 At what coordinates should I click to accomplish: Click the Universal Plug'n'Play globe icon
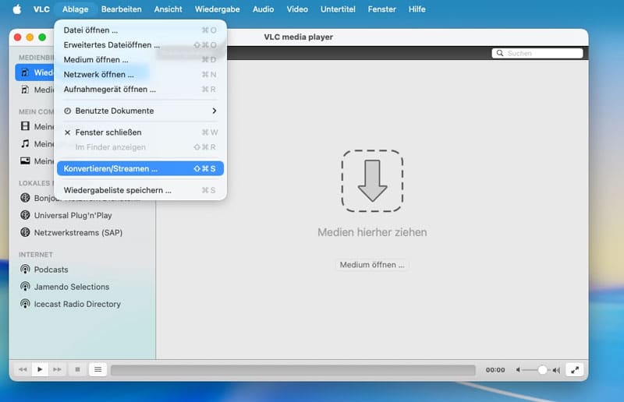(x=25, y=215)
